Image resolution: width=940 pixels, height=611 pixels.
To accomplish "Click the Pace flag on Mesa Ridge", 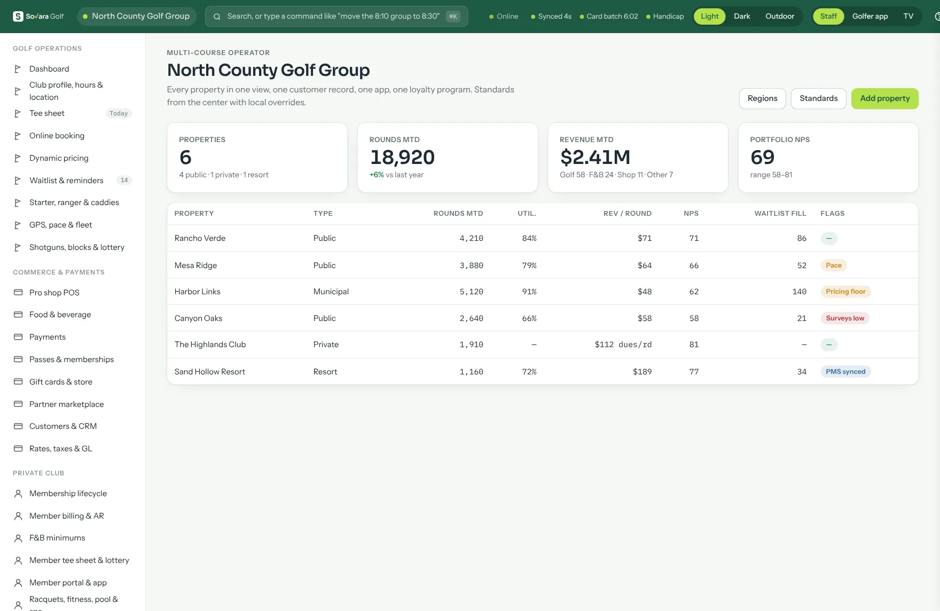I will coord(834,265).
